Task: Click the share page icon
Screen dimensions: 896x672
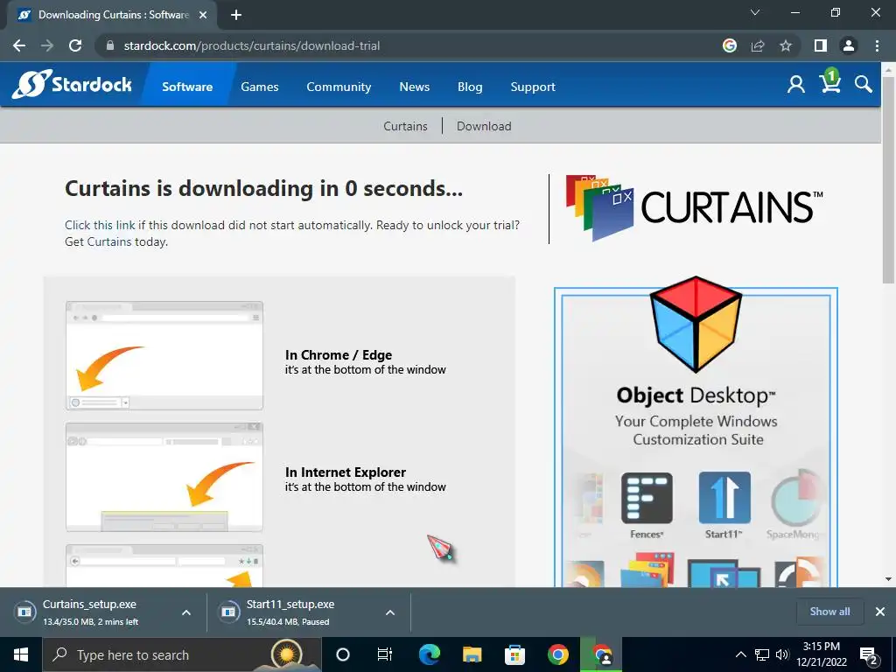Action: (x=758, y=45)
